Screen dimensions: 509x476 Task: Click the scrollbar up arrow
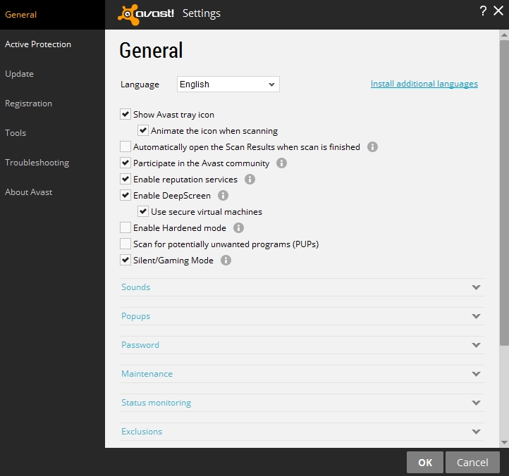click(x=504, y=35)
